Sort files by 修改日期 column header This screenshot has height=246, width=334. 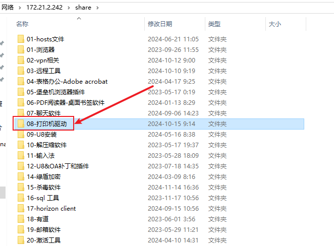[x=159, y=24]
